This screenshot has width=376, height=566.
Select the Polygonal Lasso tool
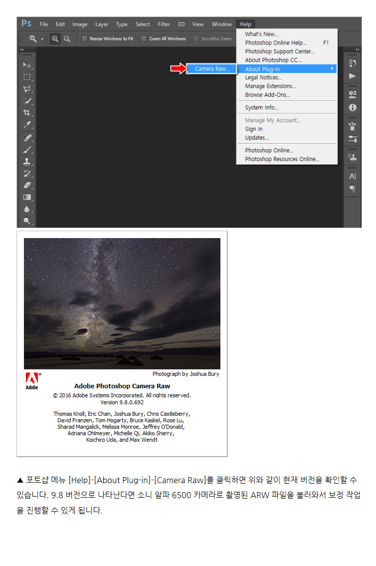coord(27,89)
